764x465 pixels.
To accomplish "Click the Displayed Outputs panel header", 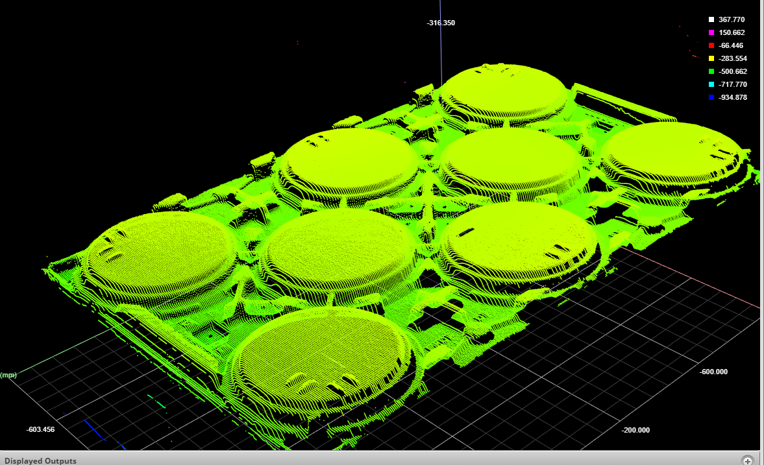I will (x=39, y=460).
